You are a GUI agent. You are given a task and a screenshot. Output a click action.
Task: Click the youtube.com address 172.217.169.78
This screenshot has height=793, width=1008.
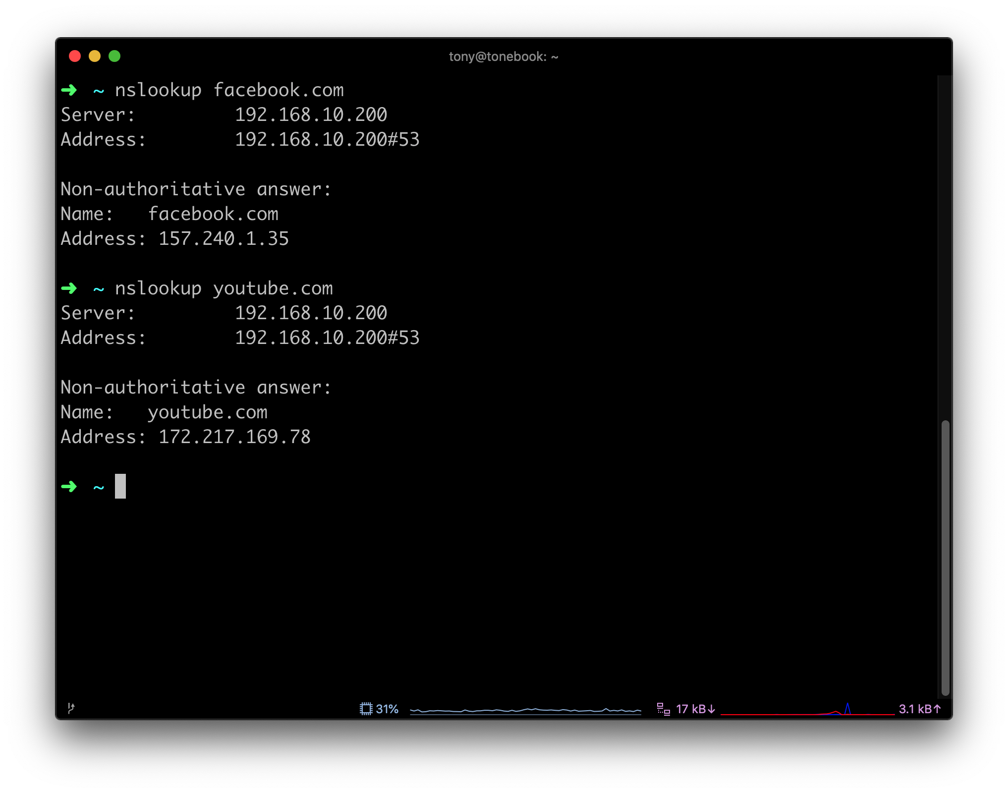[234, 437]
